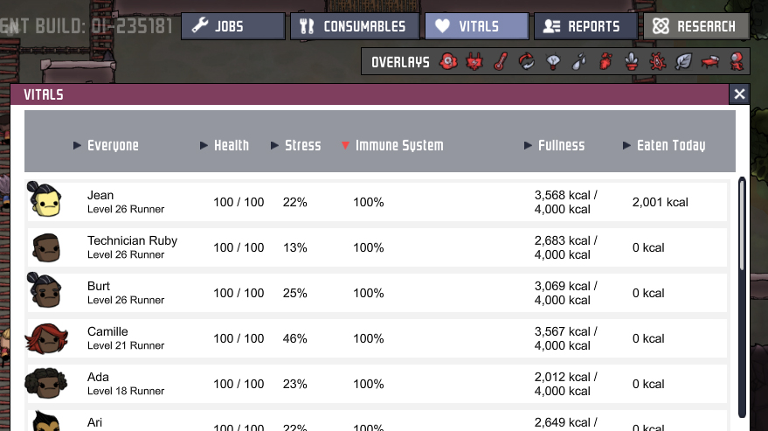Enable the Power overlay battery icon
Viewport: 768px width, 431px height.
(x=474, y=62)
